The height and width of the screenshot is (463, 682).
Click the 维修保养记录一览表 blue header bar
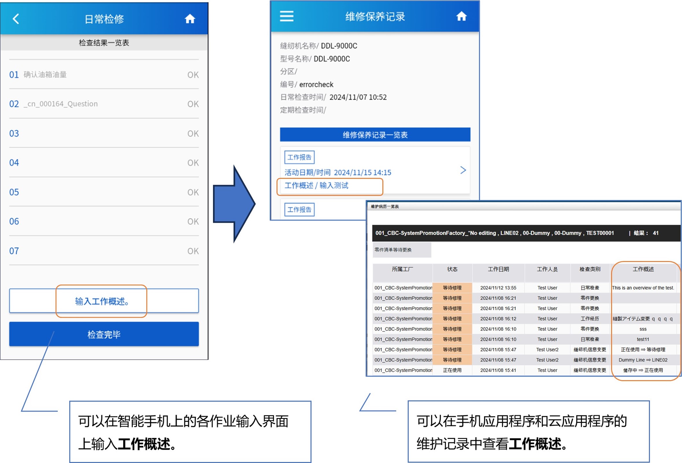(x=375, y=135)
